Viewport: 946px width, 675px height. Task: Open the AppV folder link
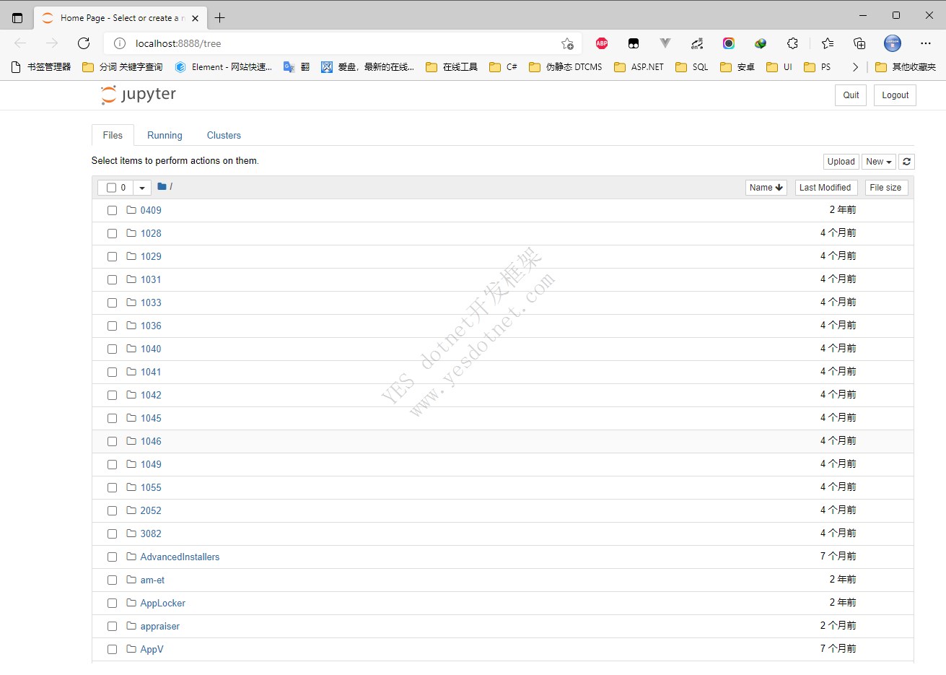pos(152,649)
